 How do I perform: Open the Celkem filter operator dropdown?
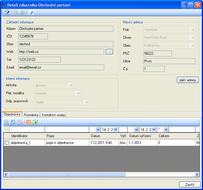(166, 129)
